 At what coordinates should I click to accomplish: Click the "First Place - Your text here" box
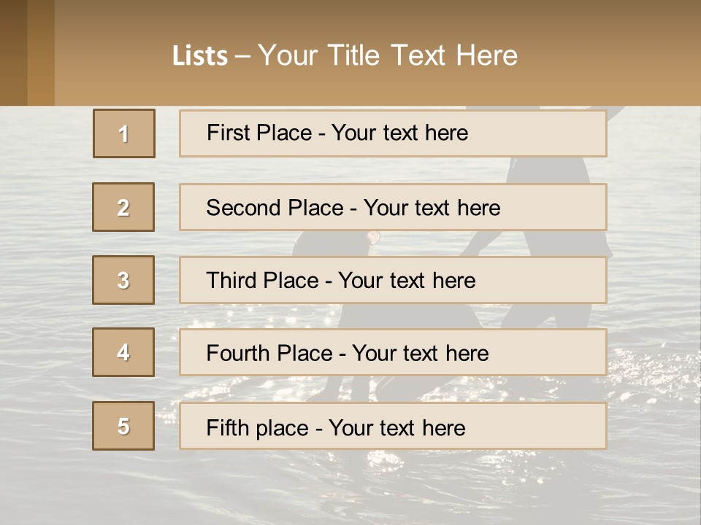393,133
